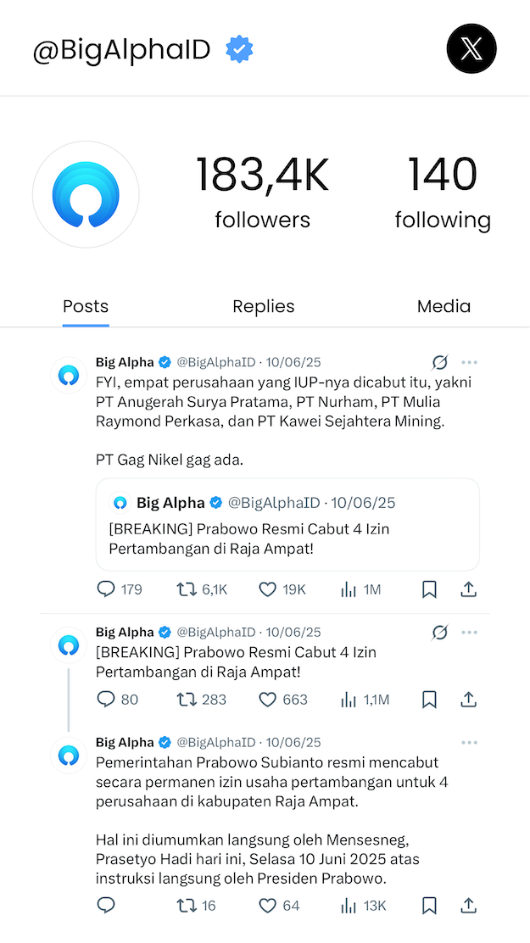Click the large Big Alpha profile picture

(x=86, y=194)
